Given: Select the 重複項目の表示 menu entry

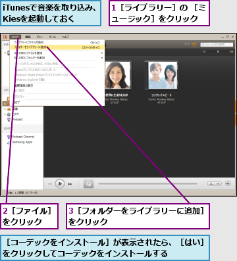Looking at the screenshot, I should [57, 85].
